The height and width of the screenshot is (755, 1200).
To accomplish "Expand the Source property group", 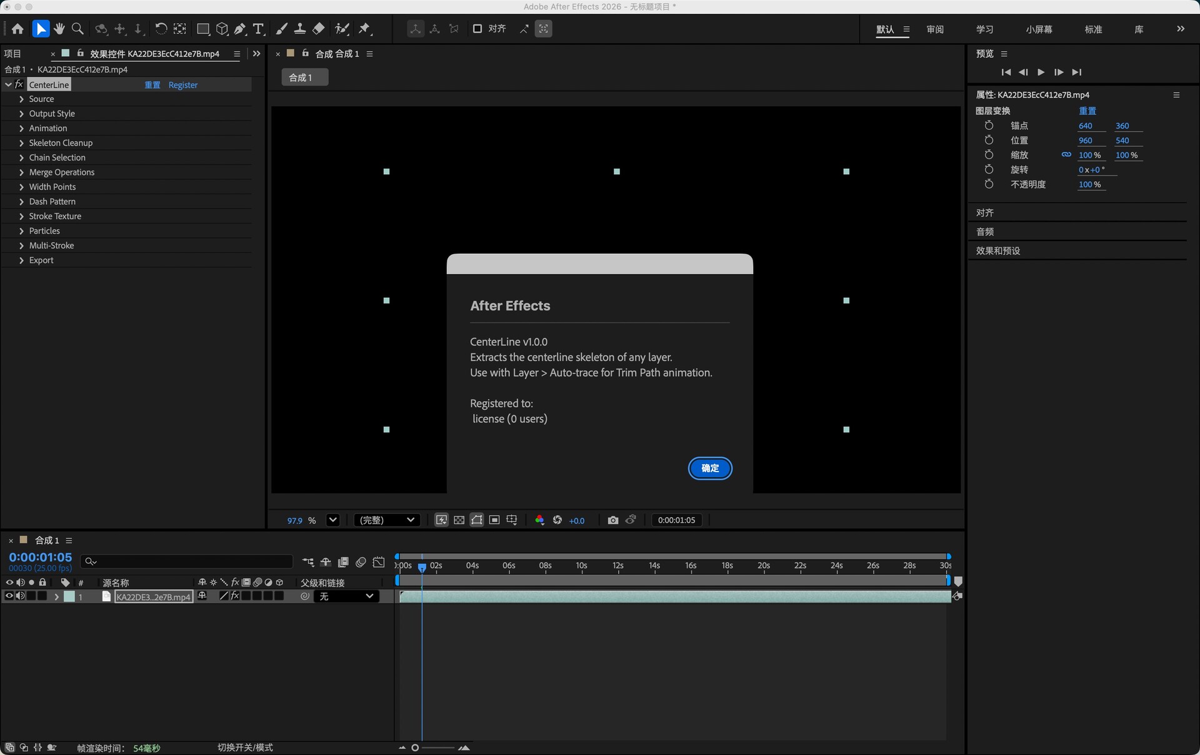I will [22, 99].
